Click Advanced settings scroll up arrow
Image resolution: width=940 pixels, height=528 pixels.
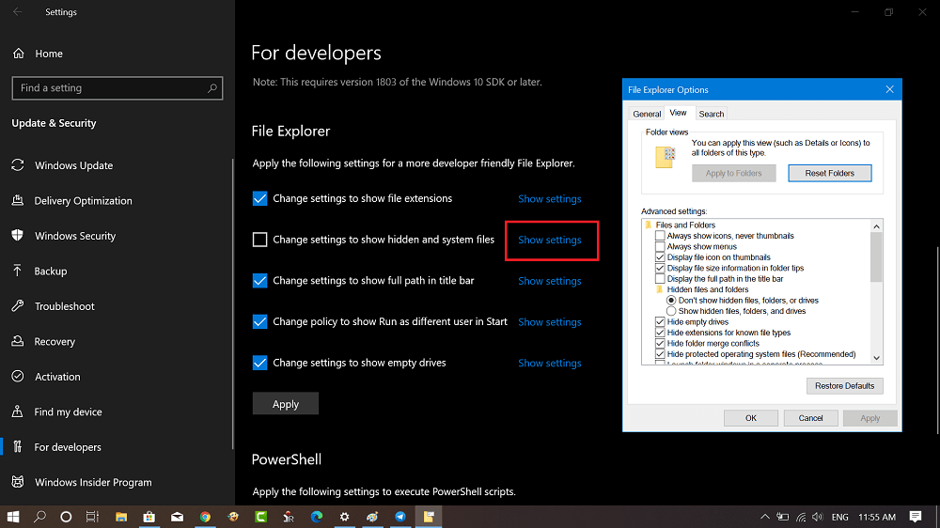[876, 225]
